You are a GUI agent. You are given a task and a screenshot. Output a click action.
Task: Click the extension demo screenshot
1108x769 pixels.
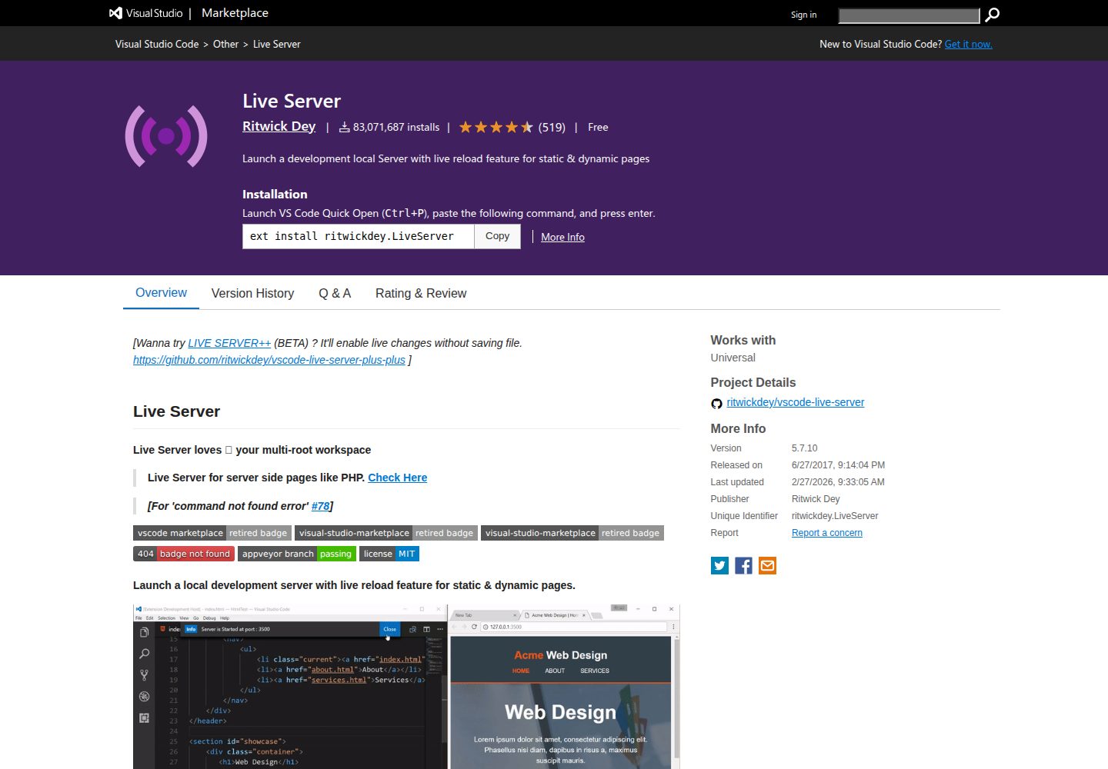pos(406,686)
